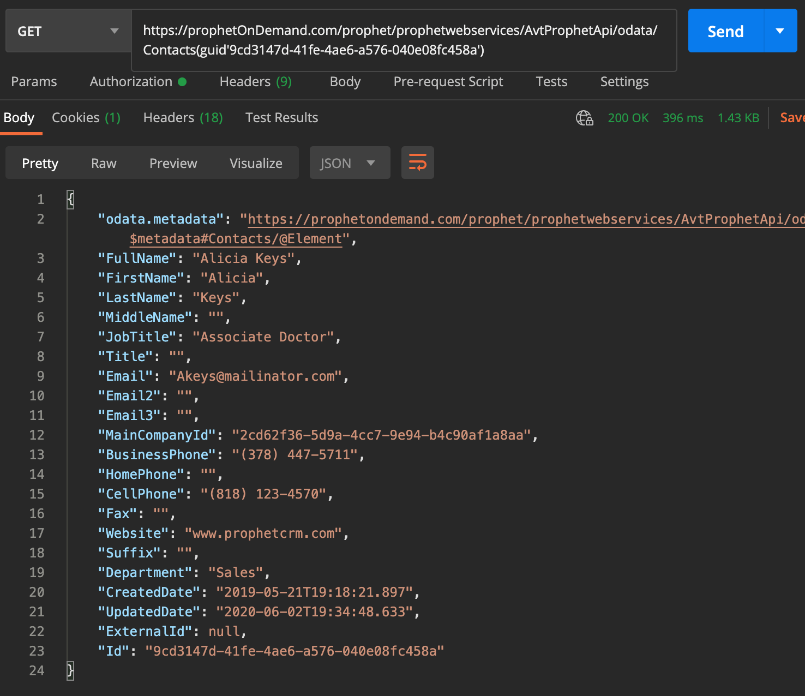Open the request Headers (9) tab
The width and height of the screenshot is (805, 696).
[x=255, y=82]
